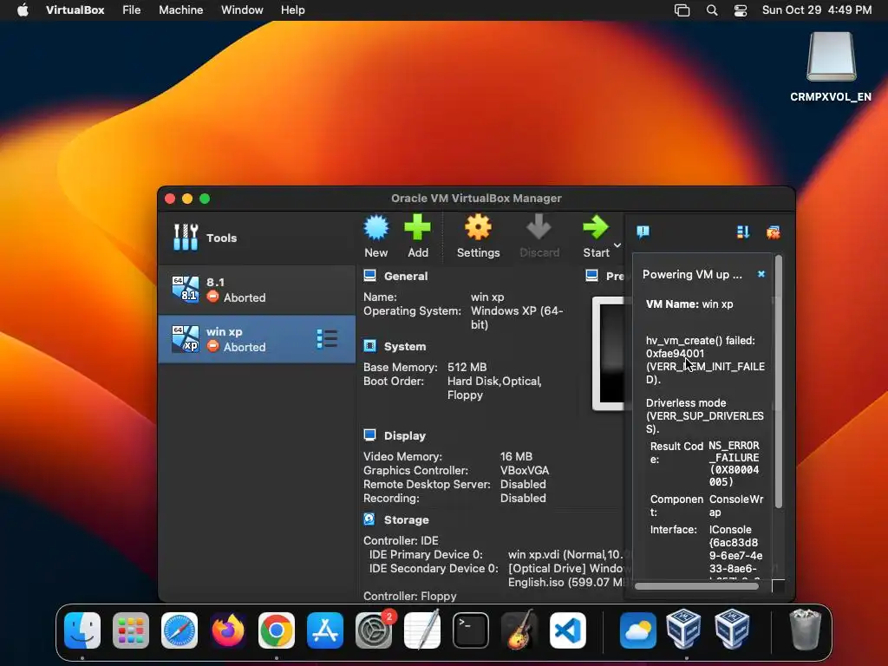This screenshot has width=888, height=666.
Task: Click the General section header
Action: 406,277
